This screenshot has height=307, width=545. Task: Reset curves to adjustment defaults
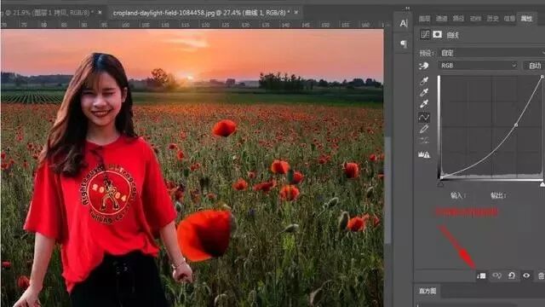click(512, 275)
